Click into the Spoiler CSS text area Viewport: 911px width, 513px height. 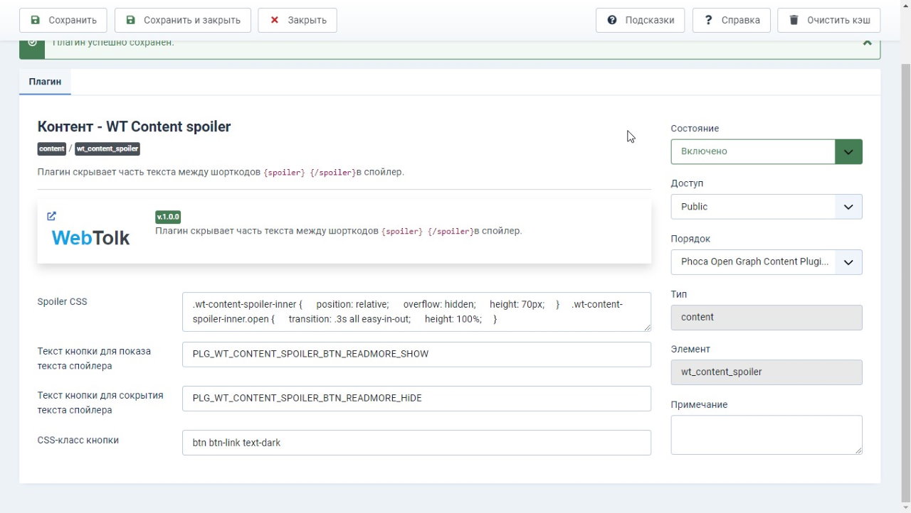coord(416,312)
